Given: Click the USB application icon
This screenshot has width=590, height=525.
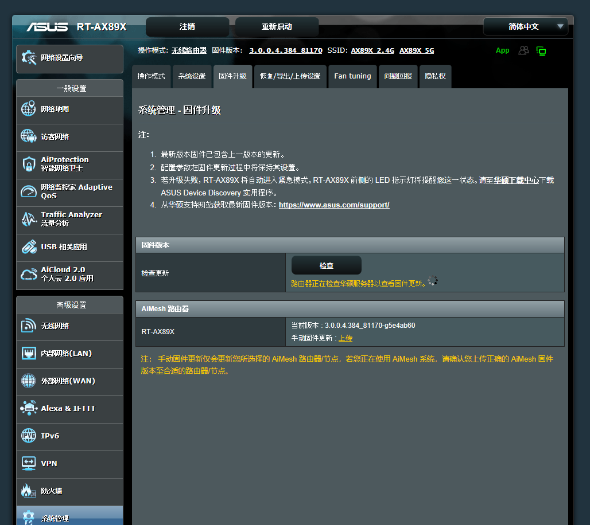Looking at the screenshot, I should 29,247.
